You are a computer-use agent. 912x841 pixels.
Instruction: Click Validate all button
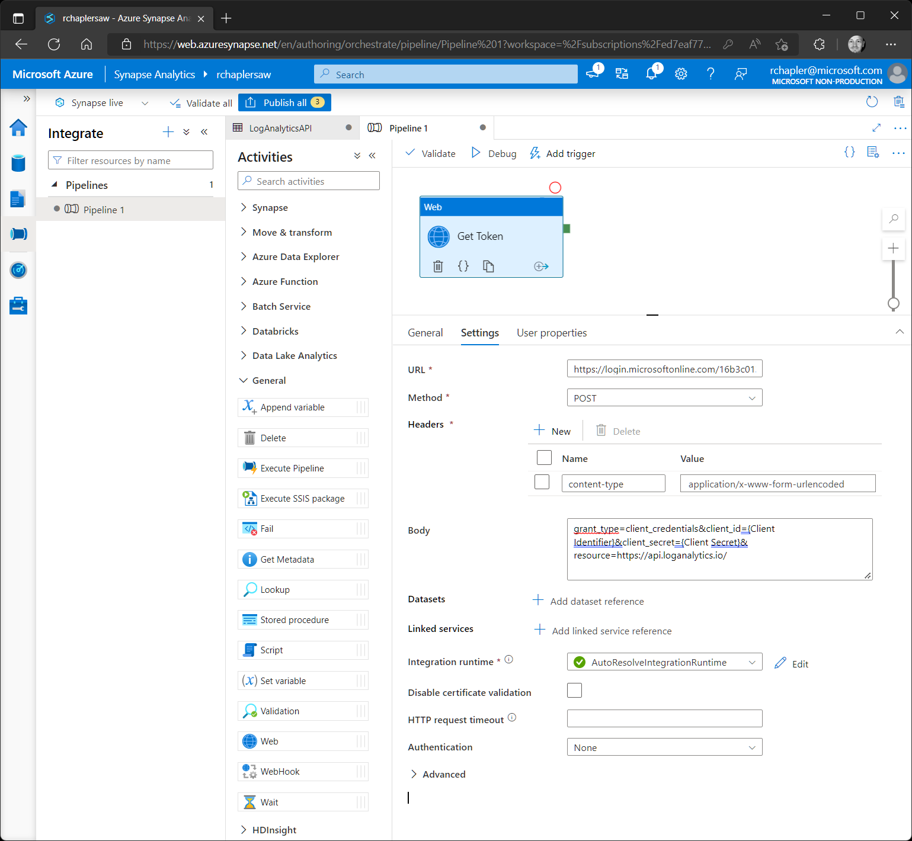(201, 103)
